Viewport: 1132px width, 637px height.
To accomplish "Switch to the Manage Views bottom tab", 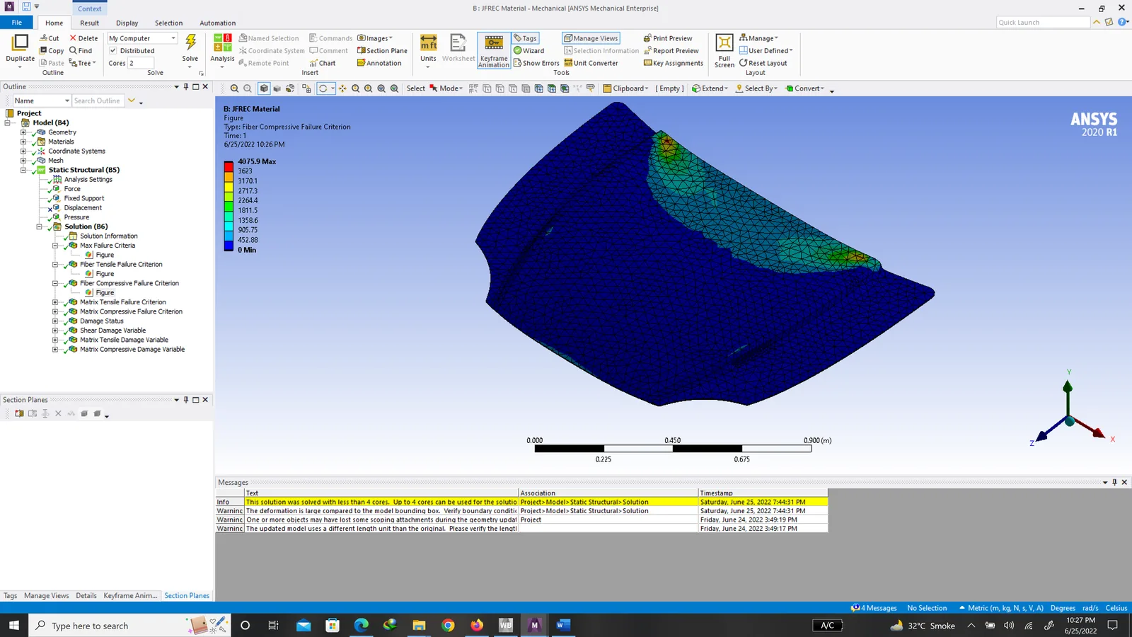I will click(x=47, y=595).
